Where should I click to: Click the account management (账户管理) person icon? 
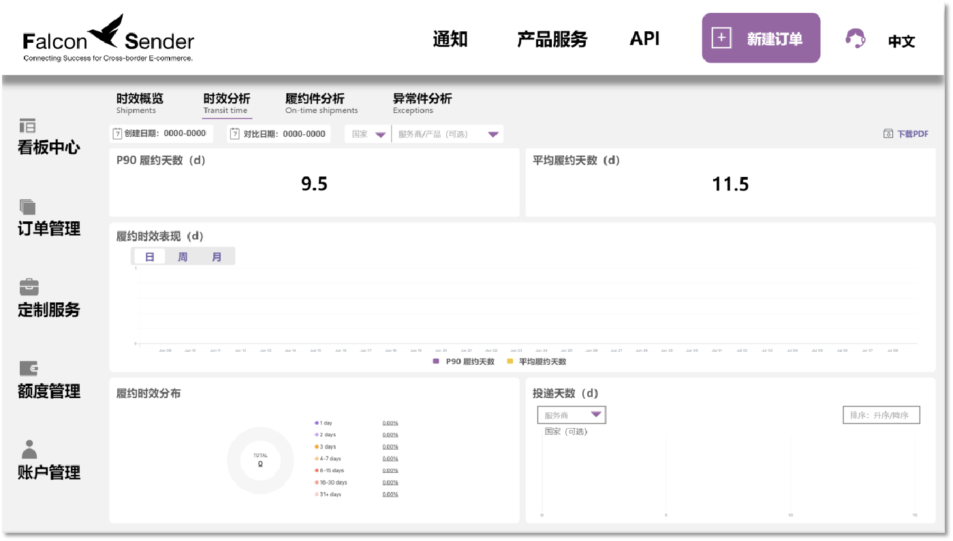(29, 449)
